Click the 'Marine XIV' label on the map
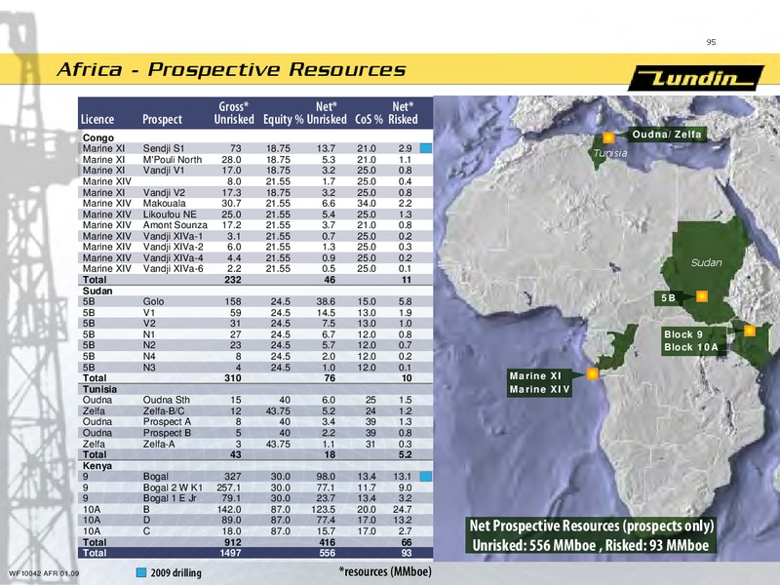This screenshot has height=585, width=780. 539,389
